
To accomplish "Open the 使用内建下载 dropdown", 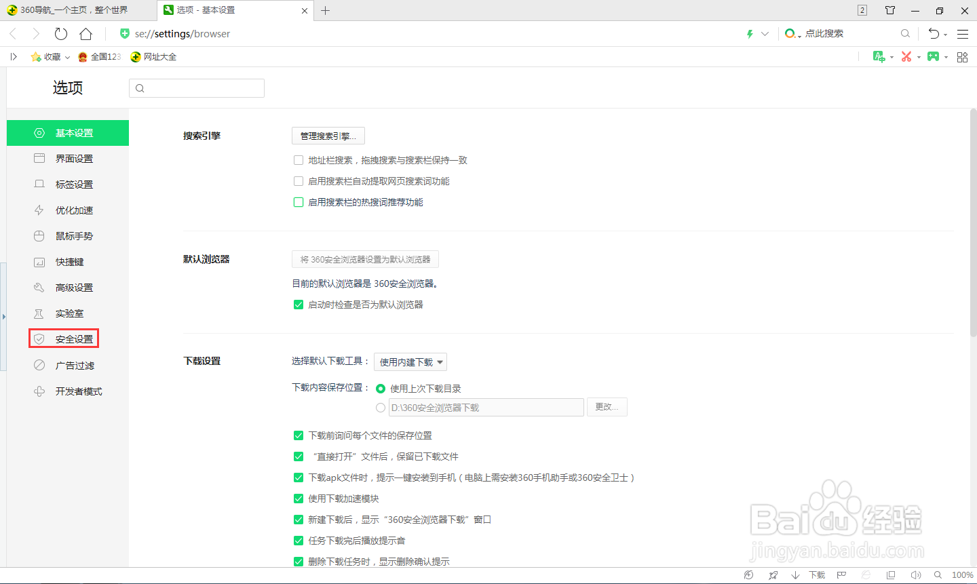I will pos(410,362).
